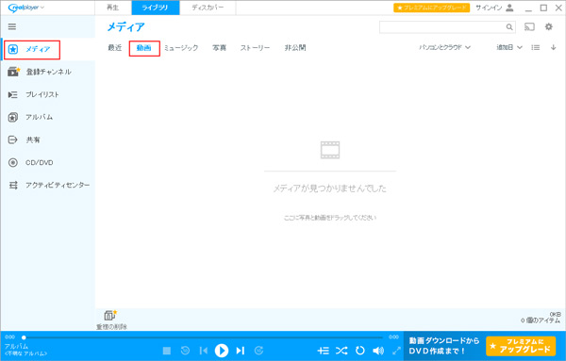Open the cast to device icon
This screenshot has height=361, width=566.
coord(529,27)
